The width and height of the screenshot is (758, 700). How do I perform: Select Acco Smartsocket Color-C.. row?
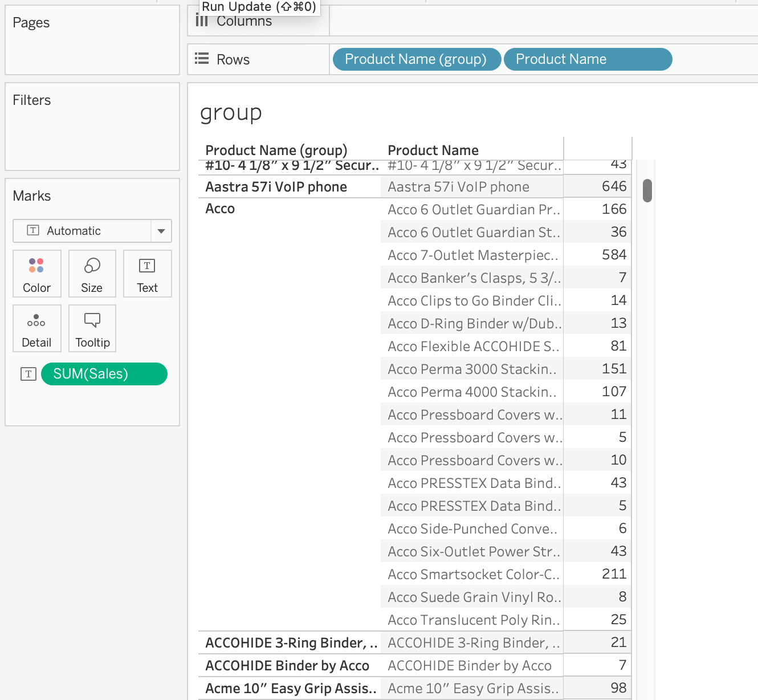click(x=472, y=575)
